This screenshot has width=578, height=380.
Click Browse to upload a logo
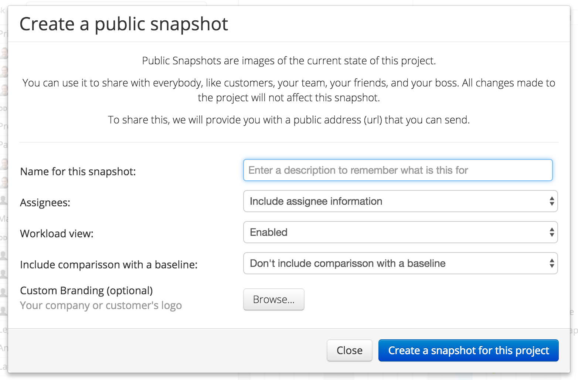pos(274,299)
